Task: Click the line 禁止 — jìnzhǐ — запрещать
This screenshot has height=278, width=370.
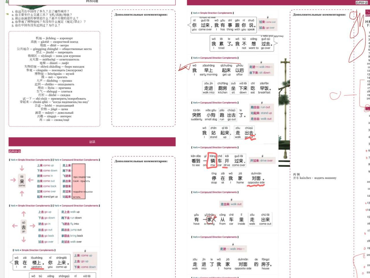Action: (54, 52)
